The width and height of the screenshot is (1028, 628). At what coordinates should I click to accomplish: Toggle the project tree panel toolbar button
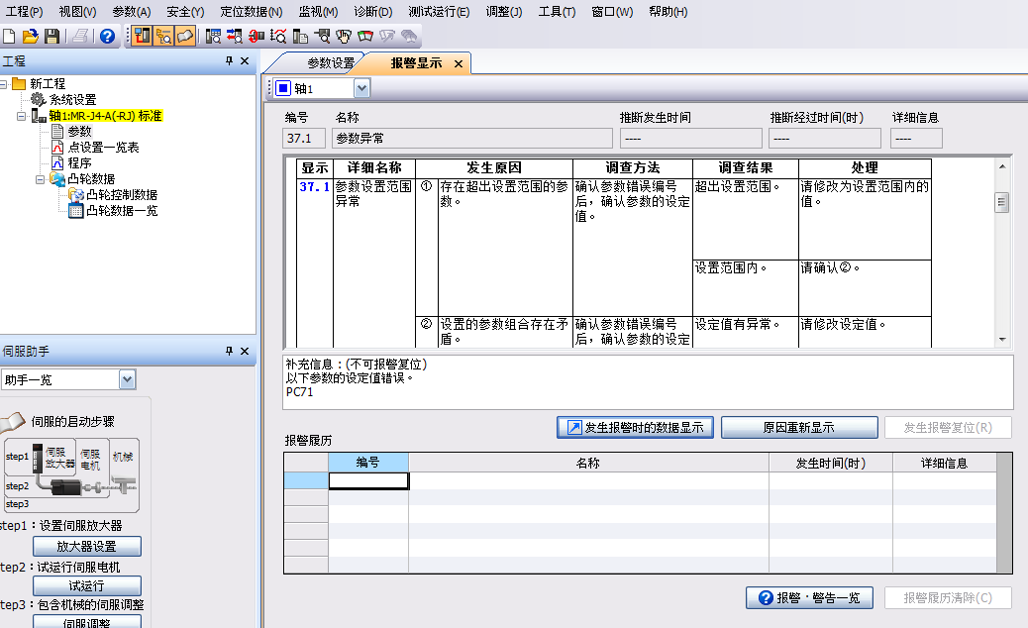click(142, 37)
